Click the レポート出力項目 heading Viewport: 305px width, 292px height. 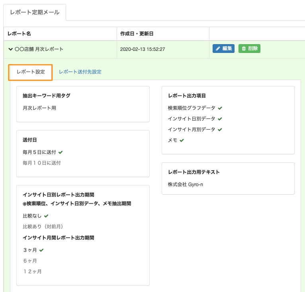click(x=187, y=95)
